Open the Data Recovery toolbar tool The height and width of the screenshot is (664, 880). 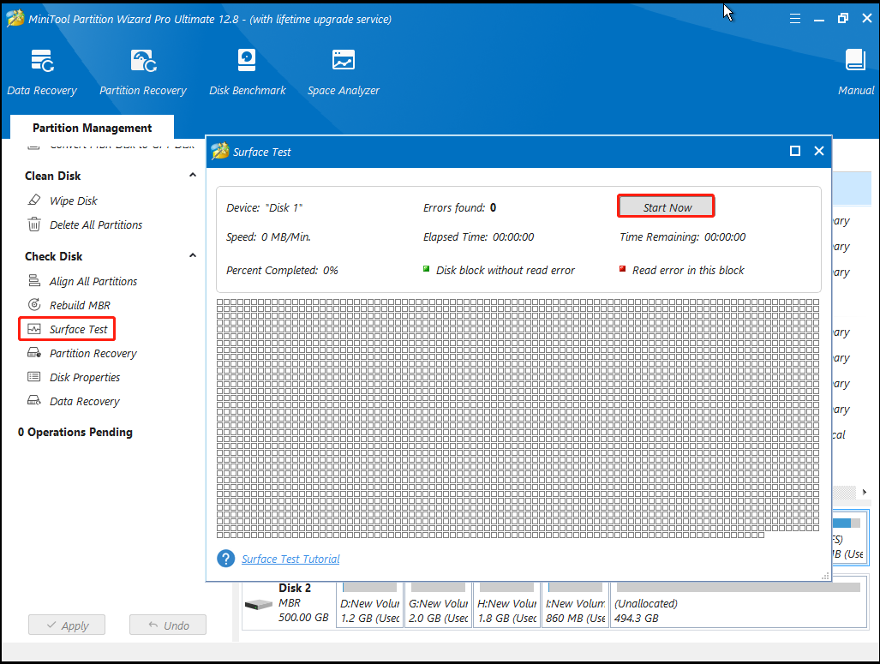(42, 72)
